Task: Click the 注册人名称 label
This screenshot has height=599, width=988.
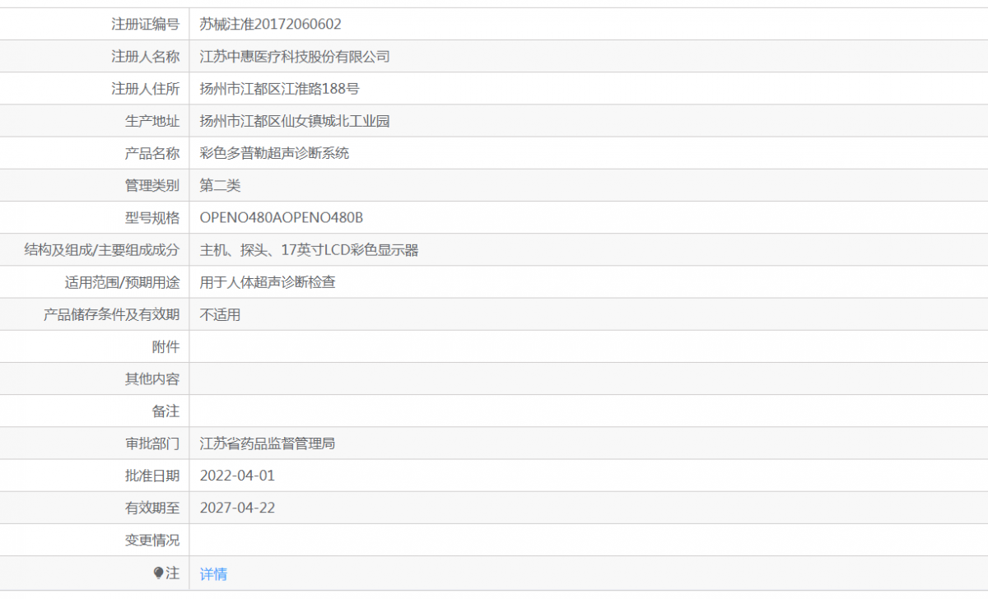Action: point(145,57)
